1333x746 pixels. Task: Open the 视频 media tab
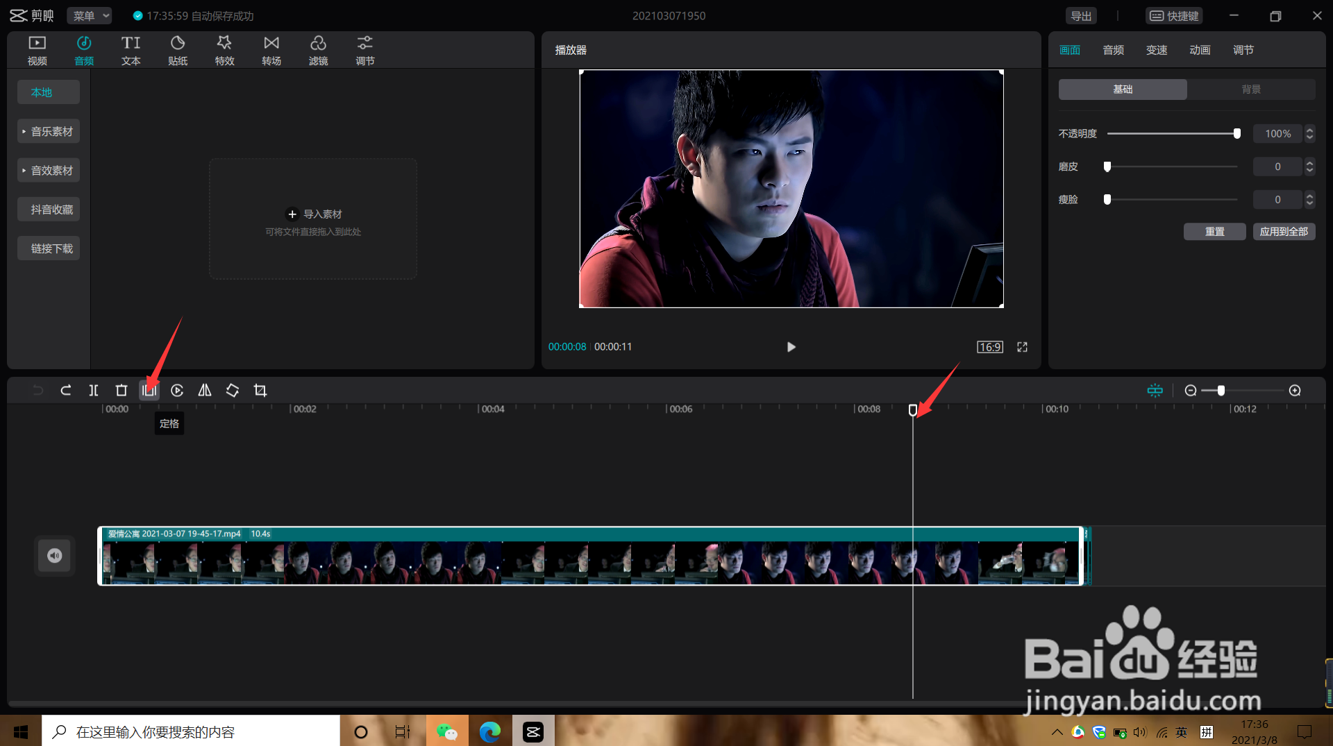click(x=37, y=51)
